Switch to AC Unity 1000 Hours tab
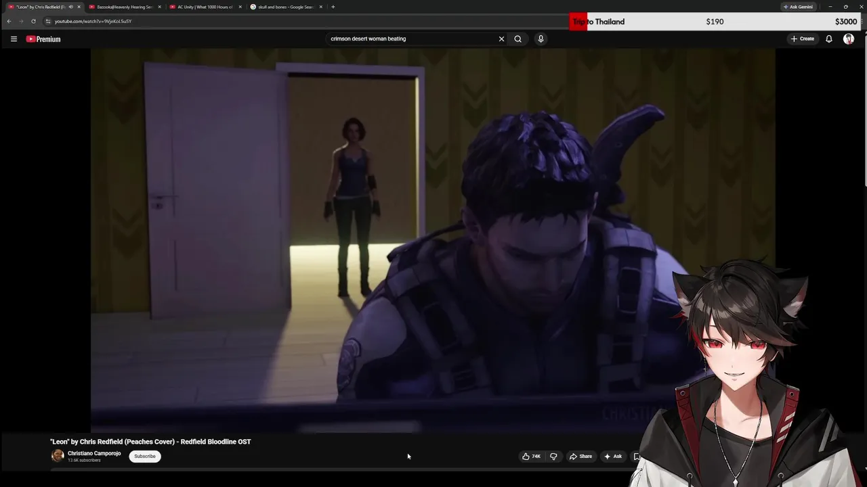The image size is (867, 487). [205, 7]
